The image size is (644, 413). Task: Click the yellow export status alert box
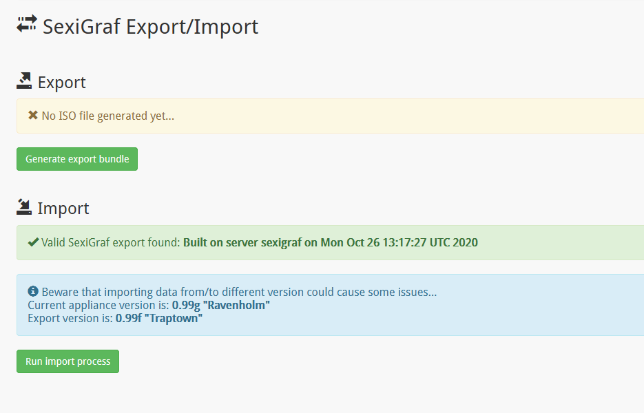tap(330, 116)
